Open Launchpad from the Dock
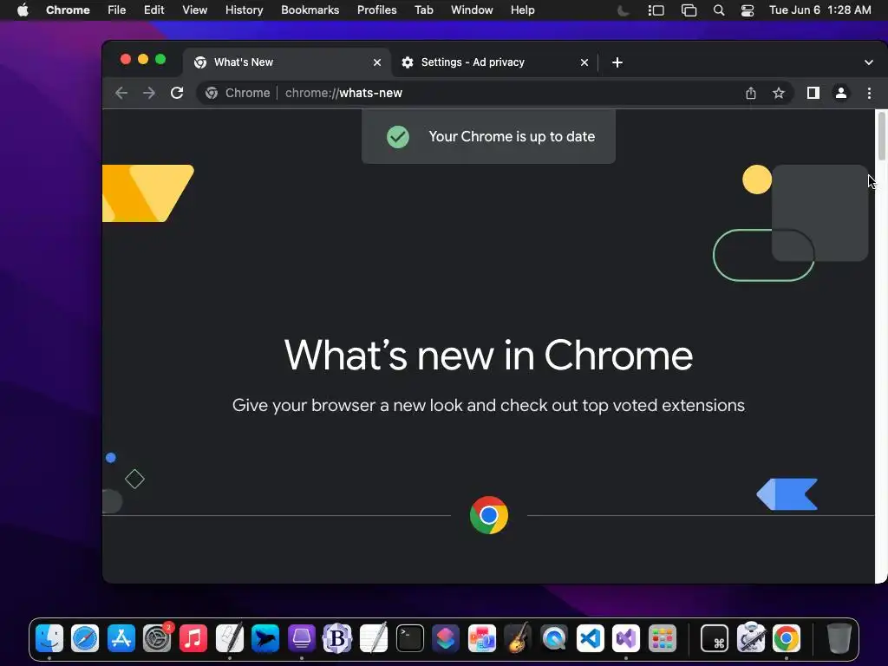 662,638
